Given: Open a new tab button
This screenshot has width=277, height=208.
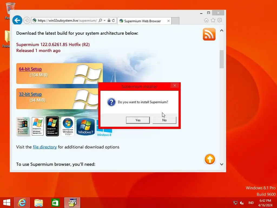Looking at the screenshot, I should pos(175,21).
